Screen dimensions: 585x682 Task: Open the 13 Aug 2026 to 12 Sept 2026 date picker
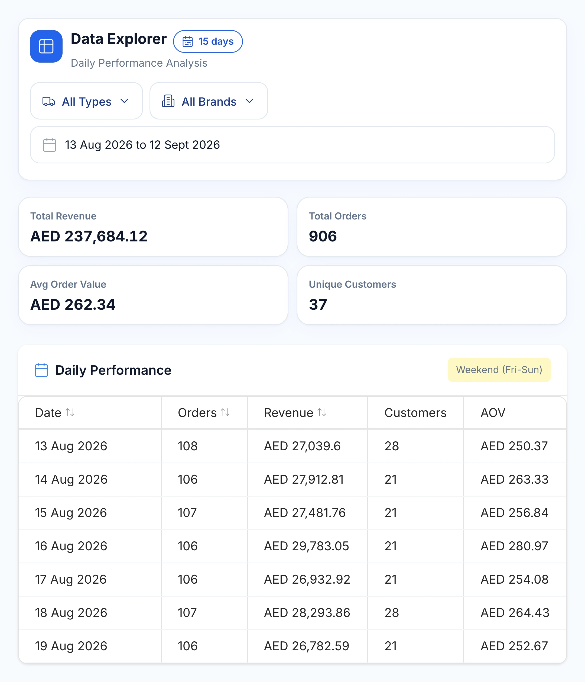tap(292, 145)
